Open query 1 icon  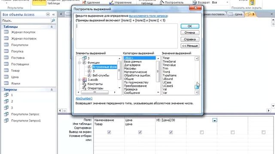(6, 95)
